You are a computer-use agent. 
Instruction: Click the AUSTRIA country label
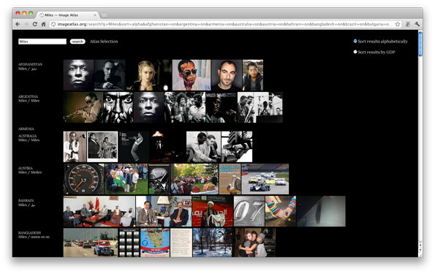pyautogui.click(x=26, y=168)
